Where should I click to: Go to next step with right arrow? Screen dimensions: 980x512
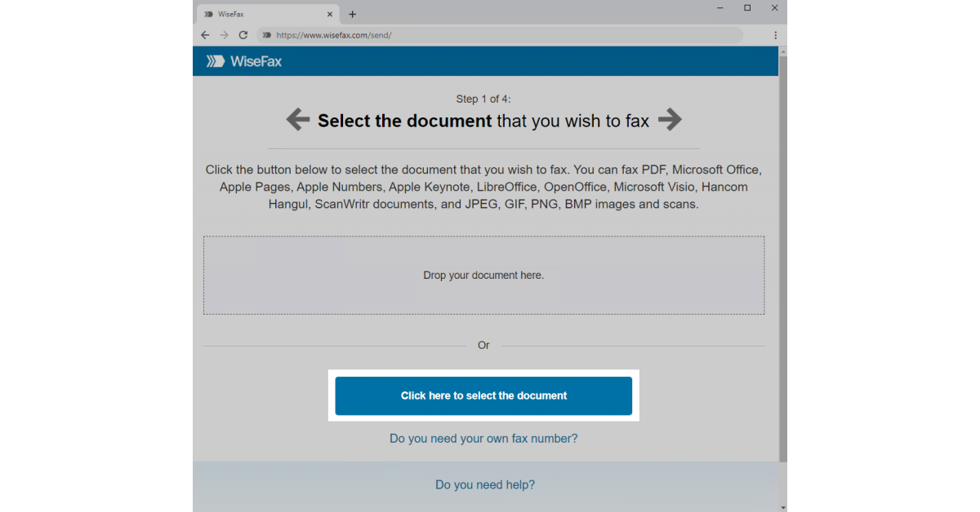[670, 120]
